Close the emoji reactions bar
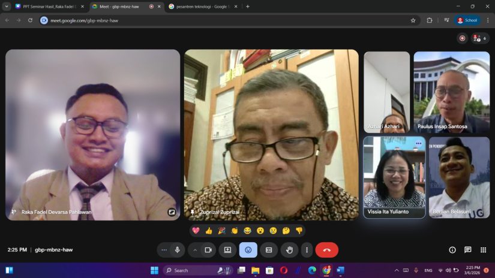Viewport: 495px width, 278px height. pyautogui.click(x=248, y=250)
